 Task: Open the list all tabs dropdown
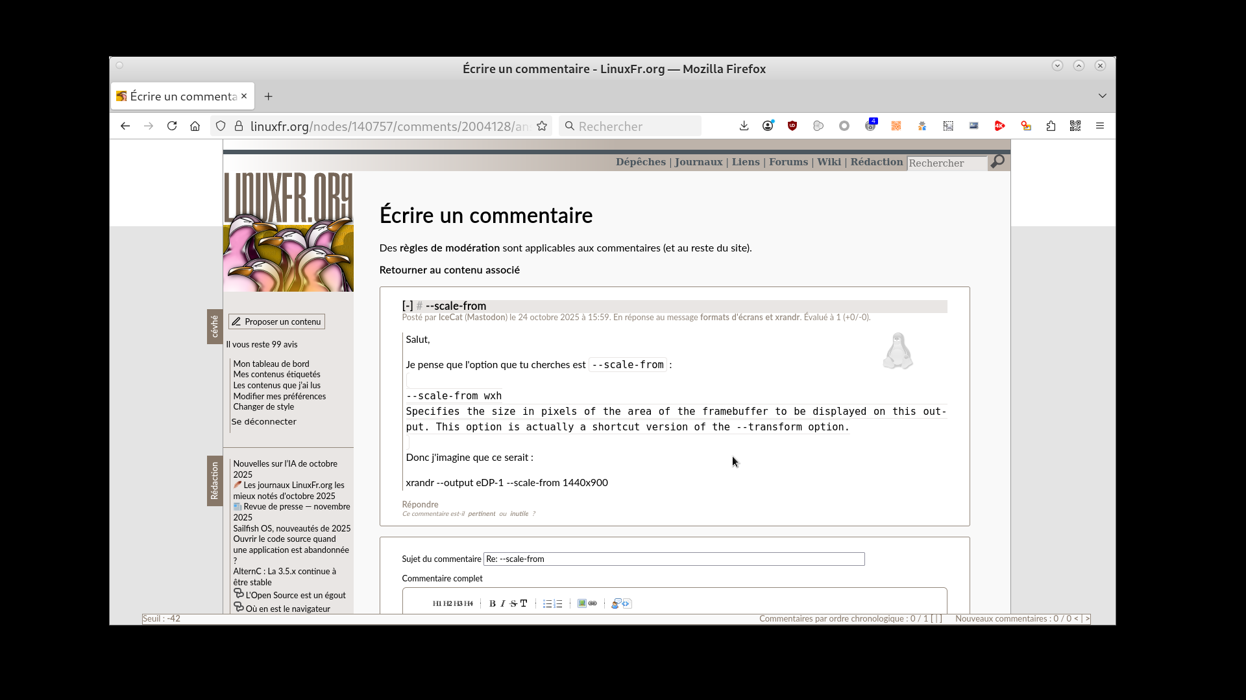(1102, 96)
